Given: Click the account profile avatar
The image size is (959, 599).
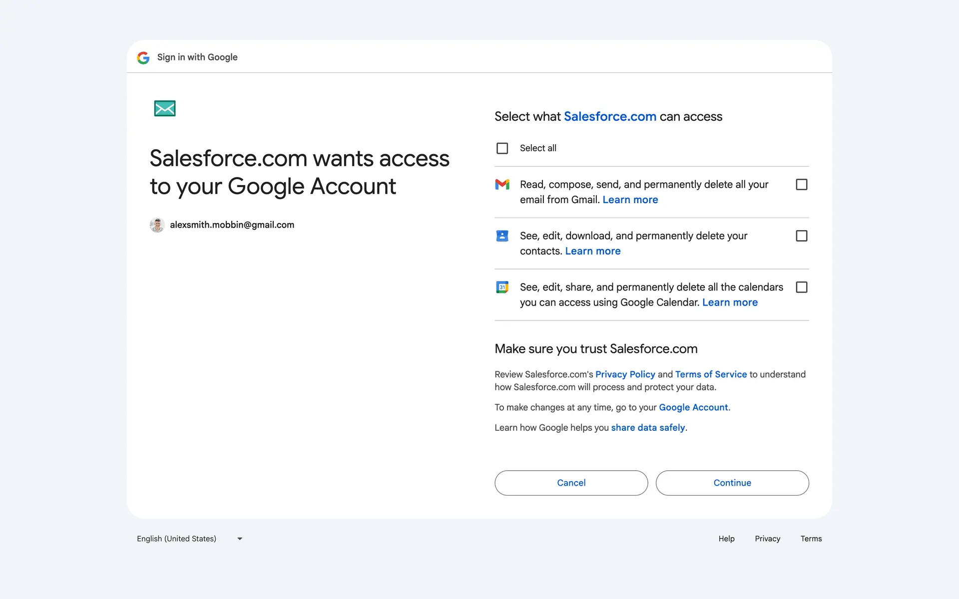Looking at the screenshot, I should pos(157,225).
